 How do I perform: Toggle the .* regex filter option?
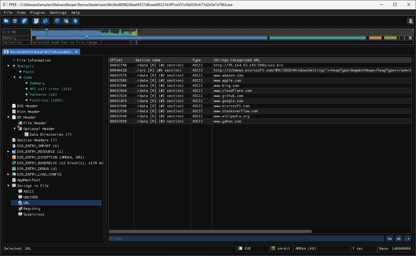[408, 239]
